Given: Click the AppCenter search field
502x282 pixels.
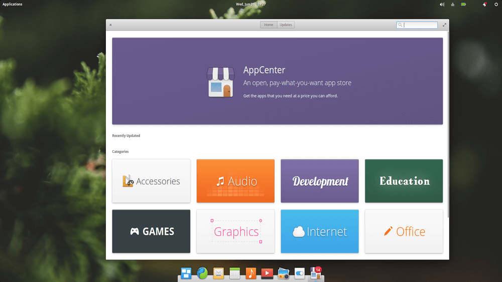Looking at the screenshot, I should pos(420,25).
